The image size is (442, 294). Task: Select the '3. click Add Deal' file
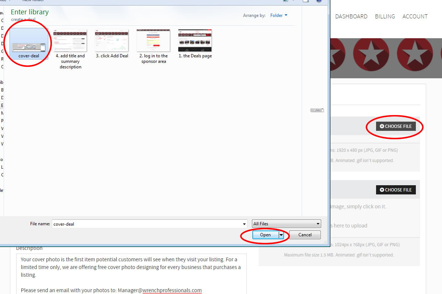112,44
